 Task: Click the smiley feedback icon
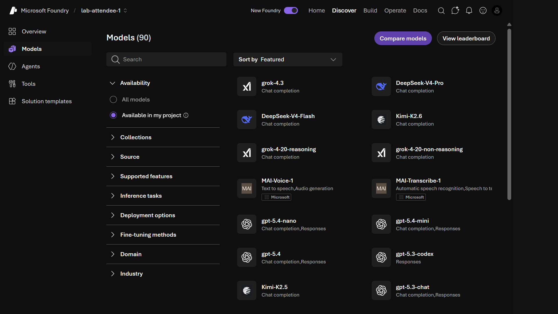click(x=483, y=10)
